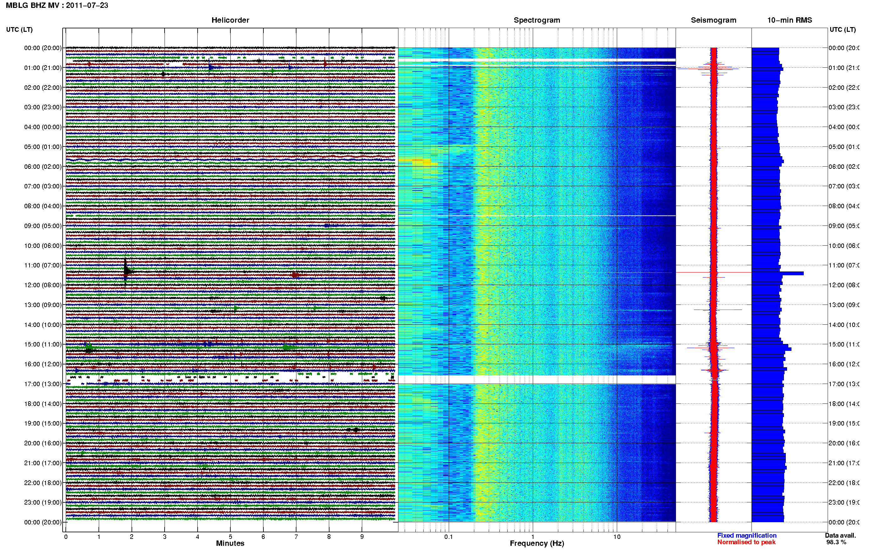895x560 pixels.
Task: Click the red seismogram spike near 01:00
Action: tap(707, 69)
